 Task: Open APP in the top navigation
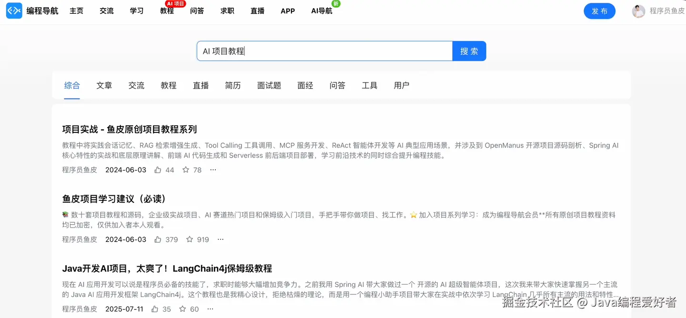coord(288,11)
